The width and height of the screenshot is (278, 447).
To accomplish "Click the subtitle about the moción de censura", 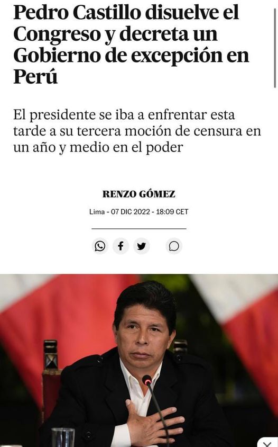I will [137, 131].
